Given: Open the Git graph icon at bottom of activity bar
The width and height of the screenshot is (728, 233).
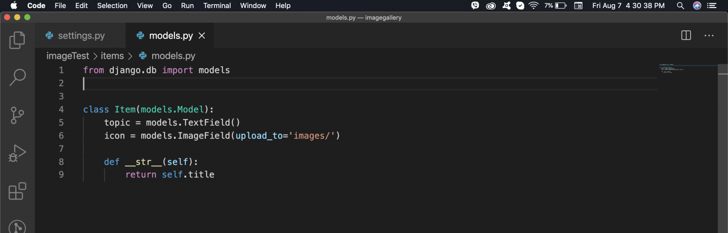Looking at the screenshot, I should [17, 227].
